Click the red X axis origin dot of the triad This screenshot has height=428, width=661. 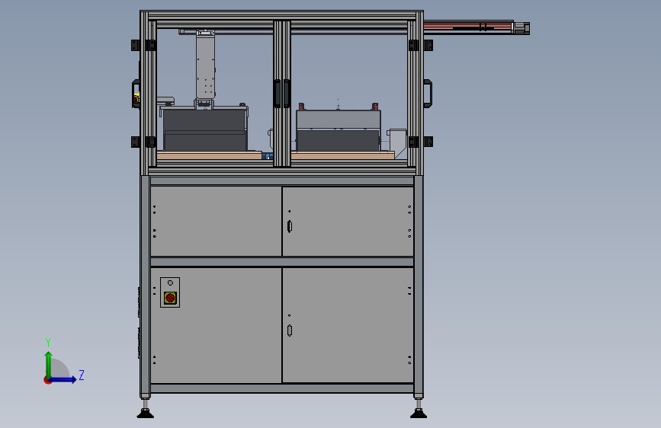tap(47, 380)
